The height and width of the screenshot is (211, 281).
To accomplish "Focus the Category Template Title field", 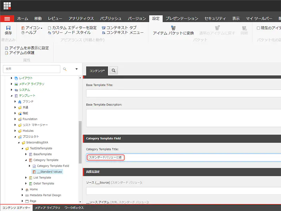I will click(x=183, y=157).
